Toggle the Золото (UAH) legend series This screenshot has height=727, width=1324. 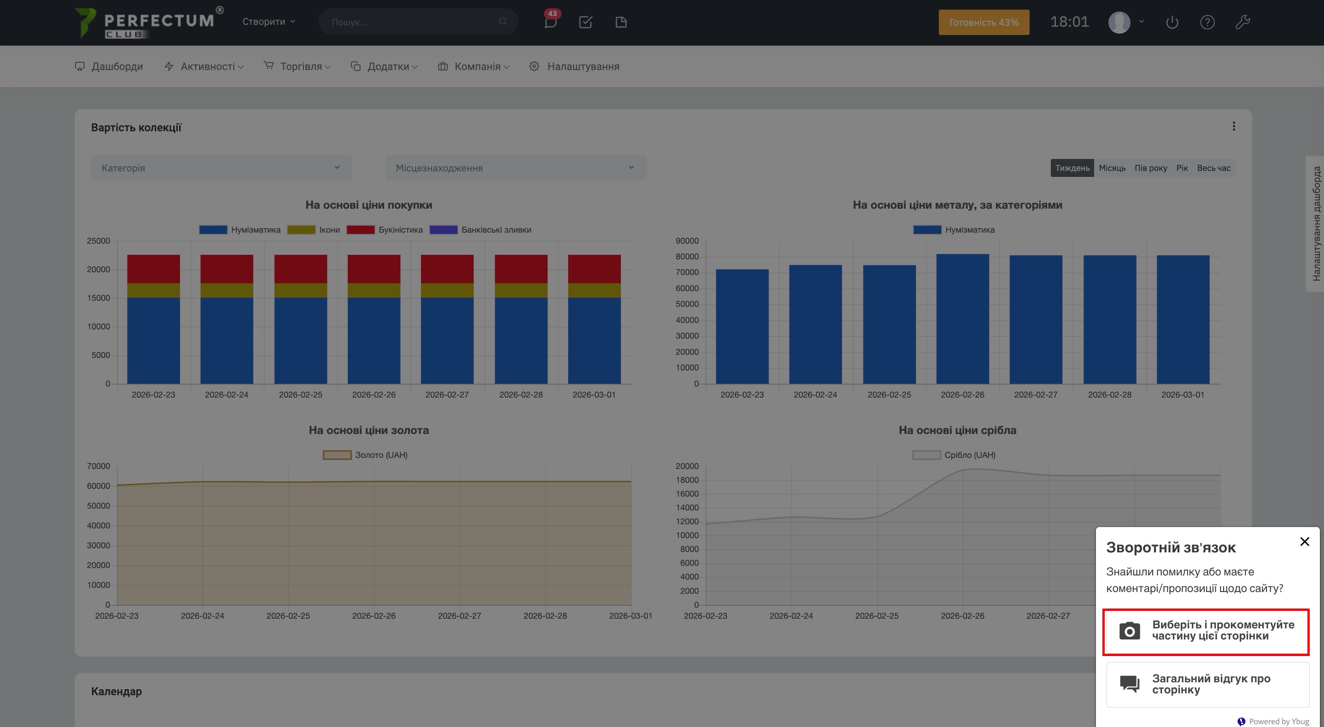click(365, 455)
